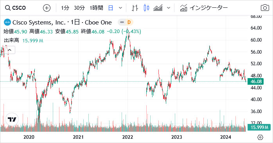Image resolution: width=273 pixels, height=143 pixels.
Task: Click the 56.00 price axis label
Action: point(256,52)
